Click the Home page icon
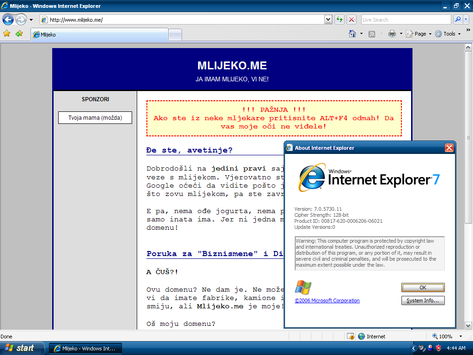The image size is (473, 355). coord(352,34)
